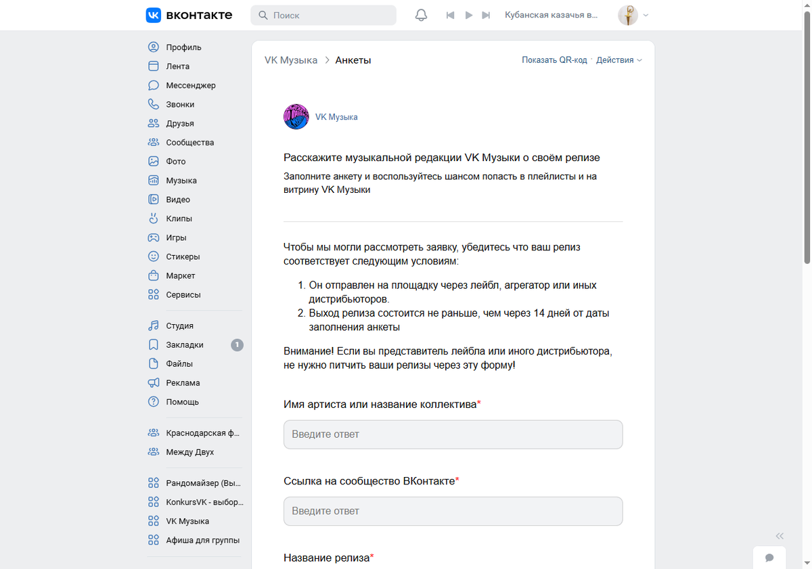Screen dimensions: 812x569
Task: Play the Кубанская казачья track
Action: 469,14
